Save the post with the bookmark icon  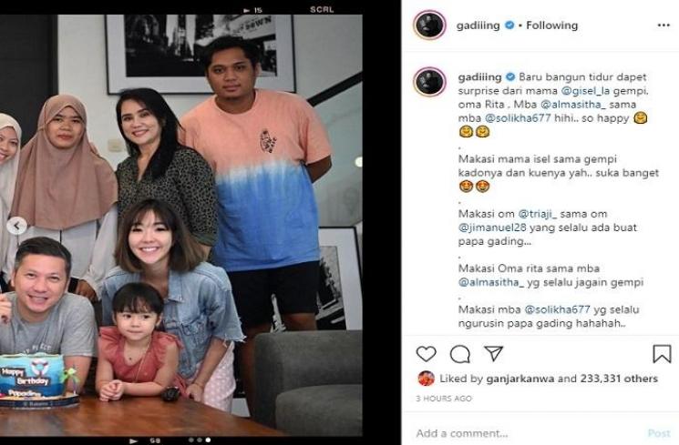coord(662,354)
